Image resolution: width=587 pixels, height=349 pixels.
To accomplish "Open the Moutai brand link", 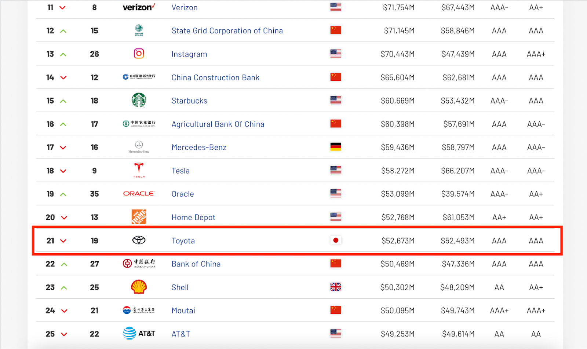I will point(183,310).
